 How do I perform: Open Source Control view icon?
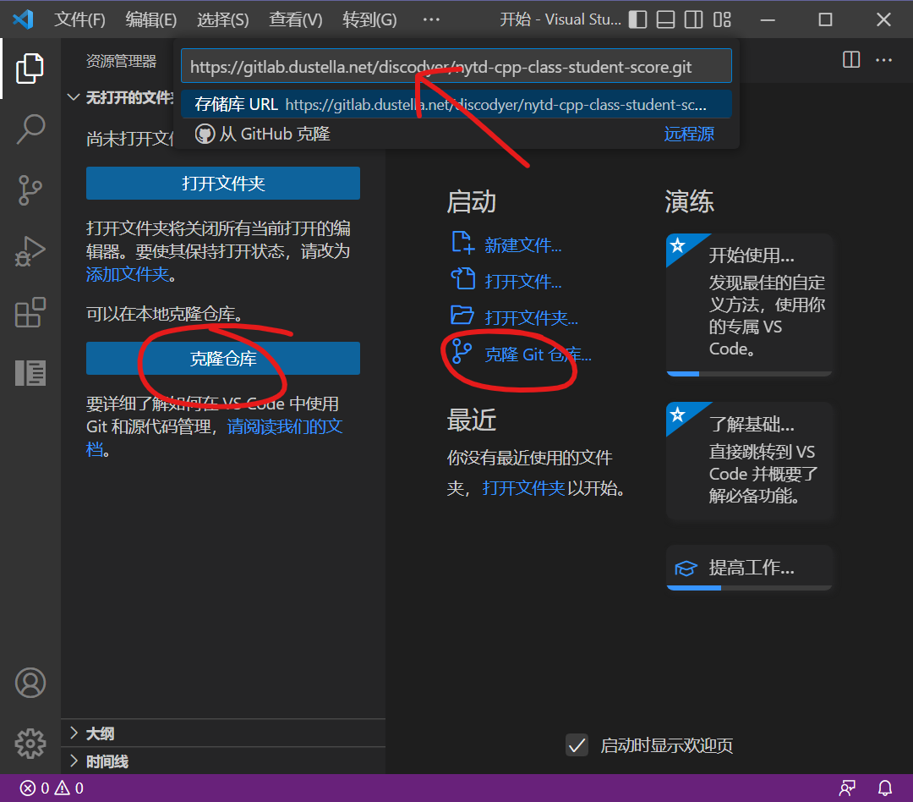[30, 190]
